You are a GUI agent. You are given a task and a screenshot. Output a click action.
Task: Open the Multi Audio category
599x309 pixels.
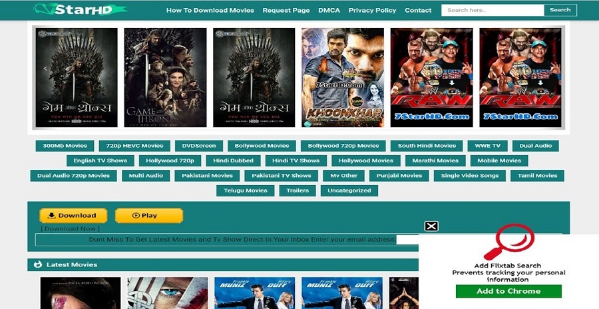click(x=146, y=176)
